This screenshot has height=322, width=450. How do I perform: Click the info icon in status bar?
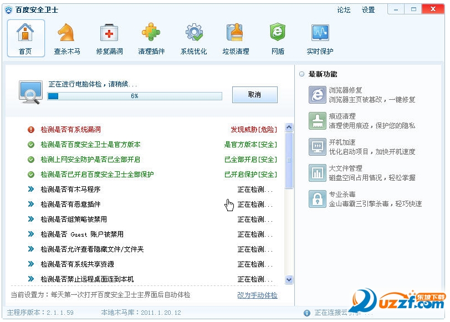click(x=307, y=313)
